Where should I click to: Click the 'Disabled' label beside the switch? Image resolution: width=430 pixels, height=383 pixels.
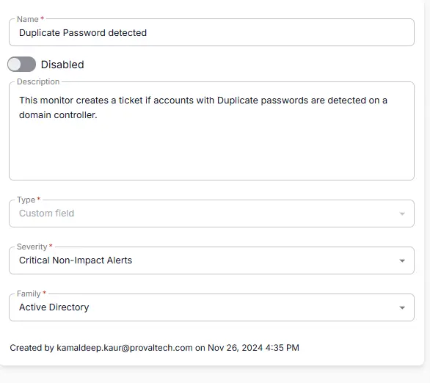[62, 65]
